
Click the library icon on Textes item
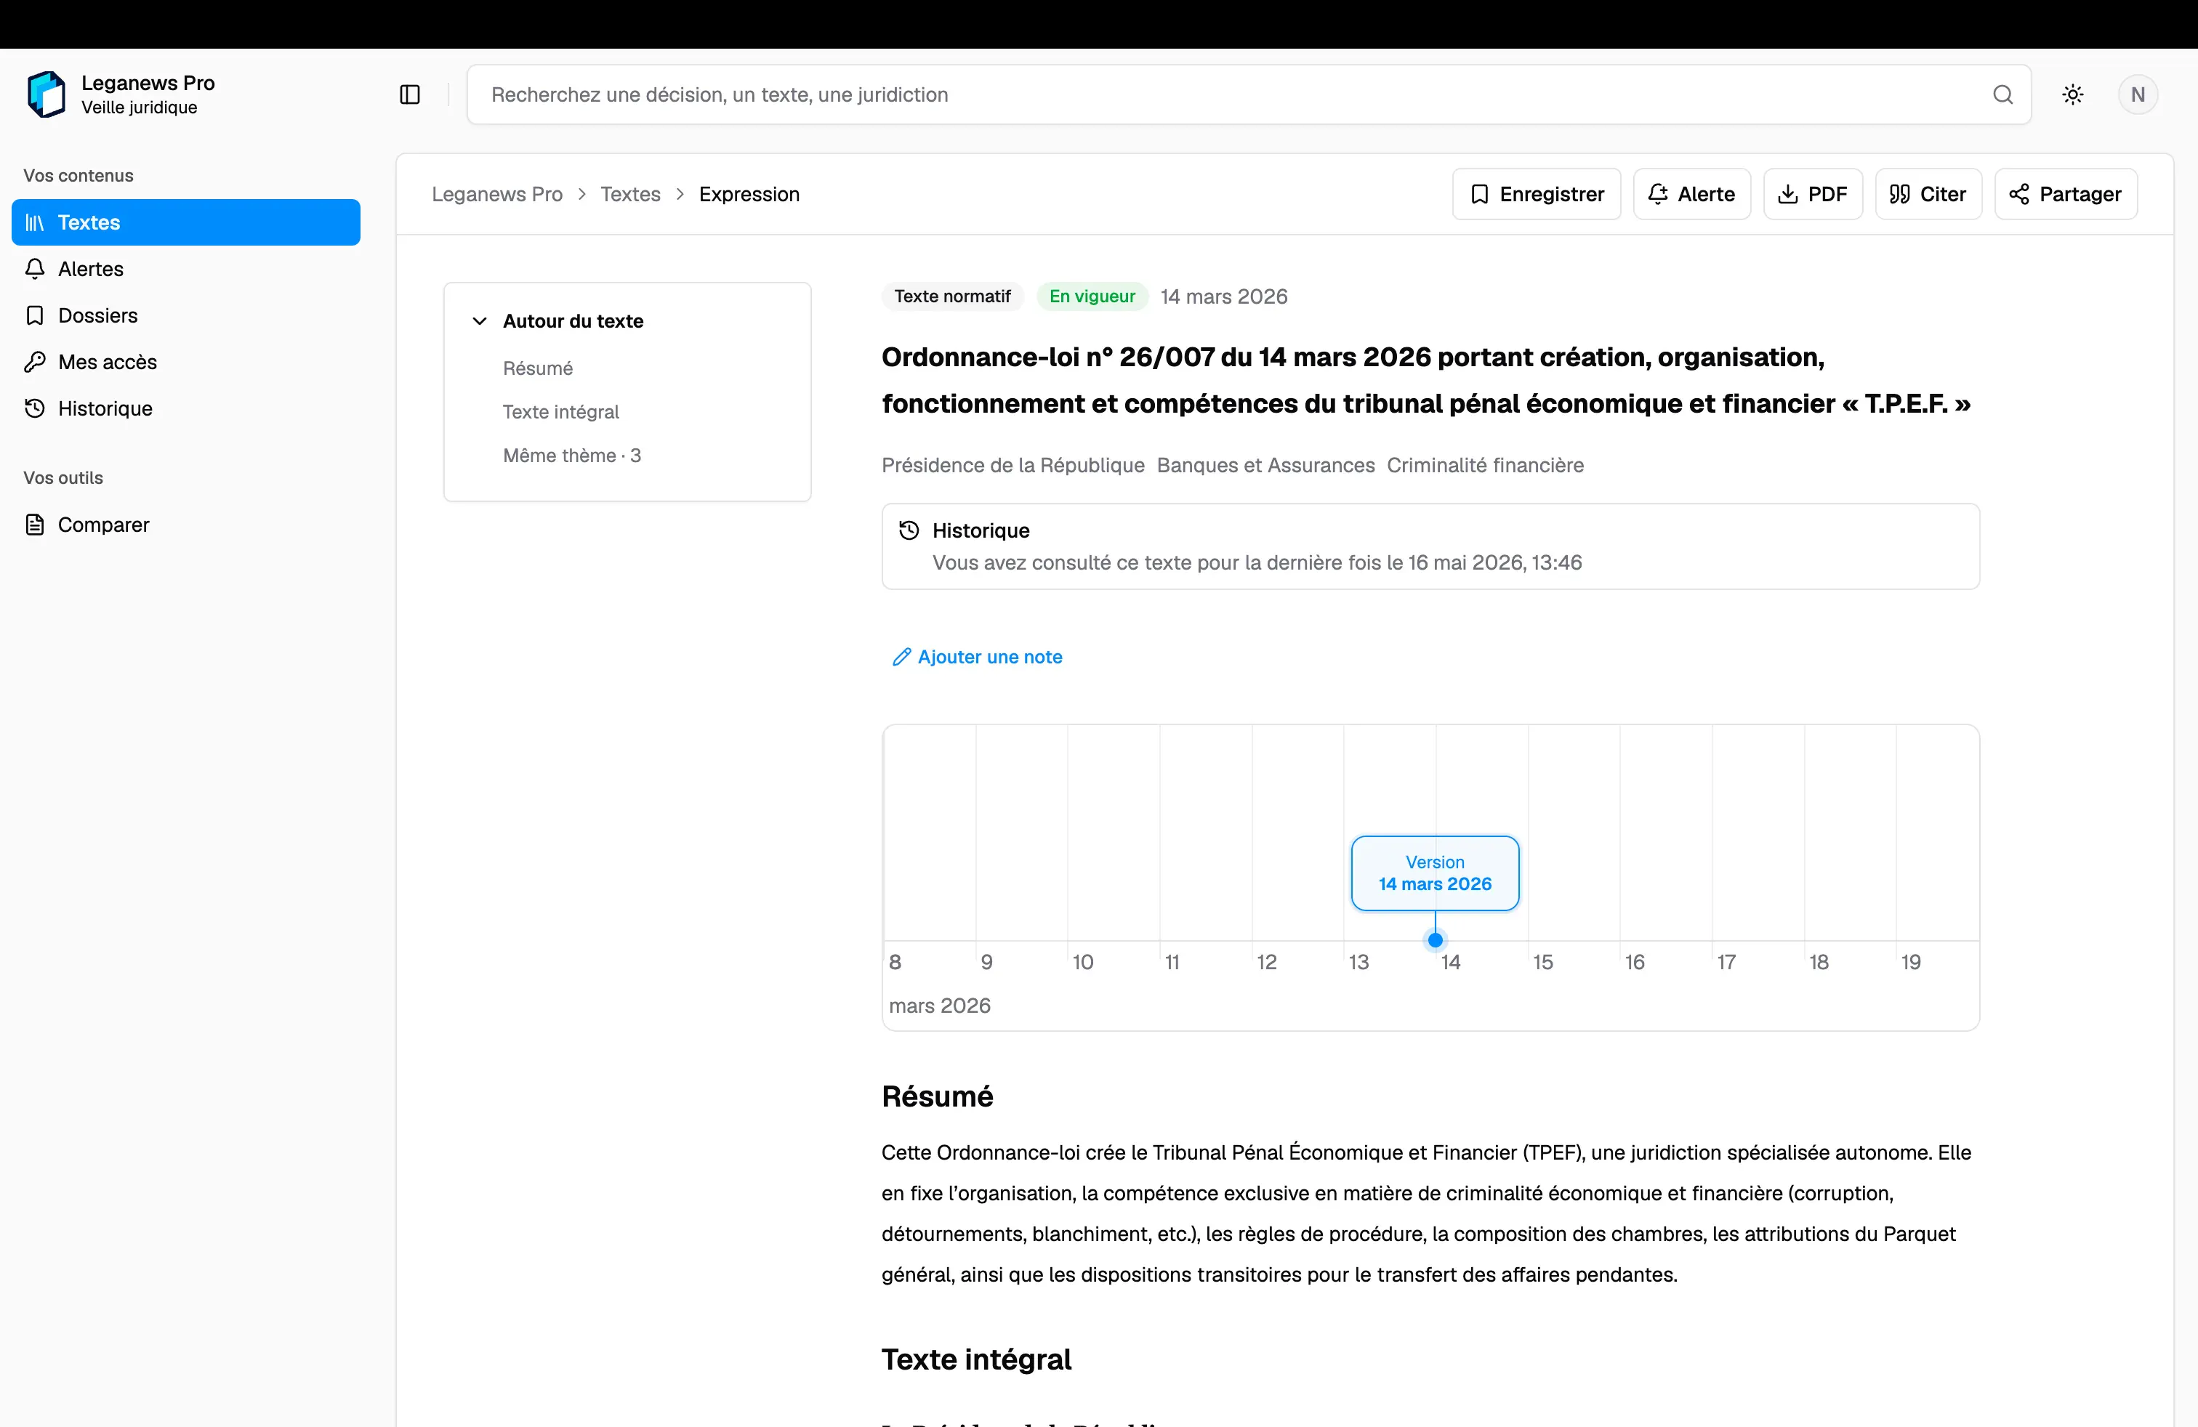pos(35,222)
